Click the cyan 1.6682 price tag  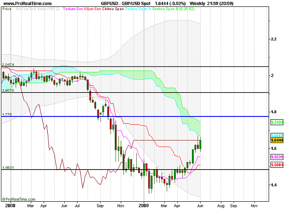[x=277, y=136]
